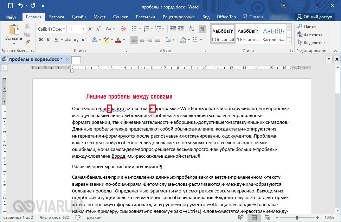Toggle bold formatting (Ж)
Screen dimensions: 341x222
click(41, 40)
